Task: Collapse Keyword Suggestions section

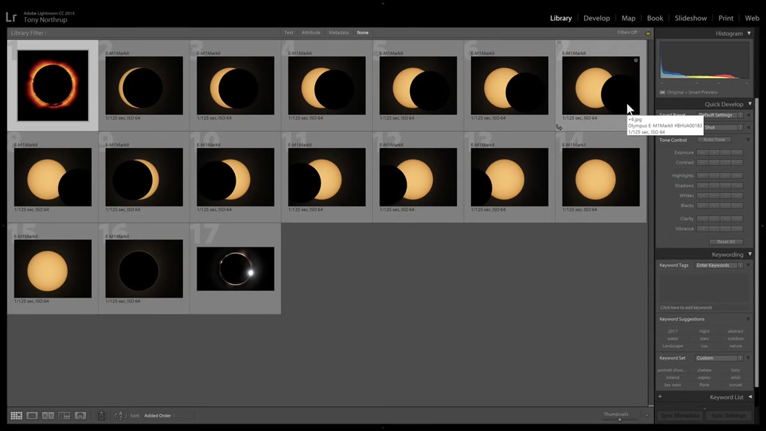Action: point(748,319)
